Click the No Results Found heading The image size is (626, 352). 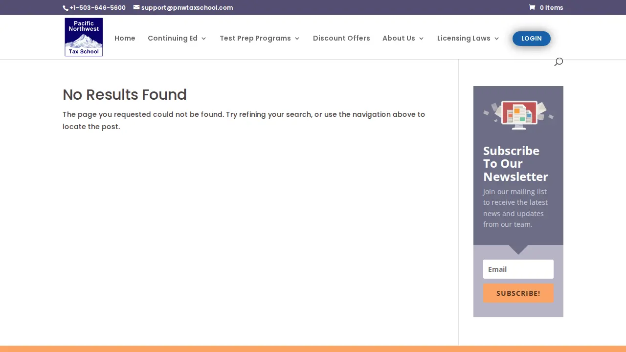[125, 95]
